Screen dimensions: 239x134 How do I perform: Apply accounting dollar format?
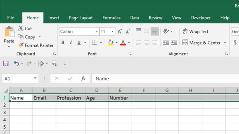click(235, 42)
